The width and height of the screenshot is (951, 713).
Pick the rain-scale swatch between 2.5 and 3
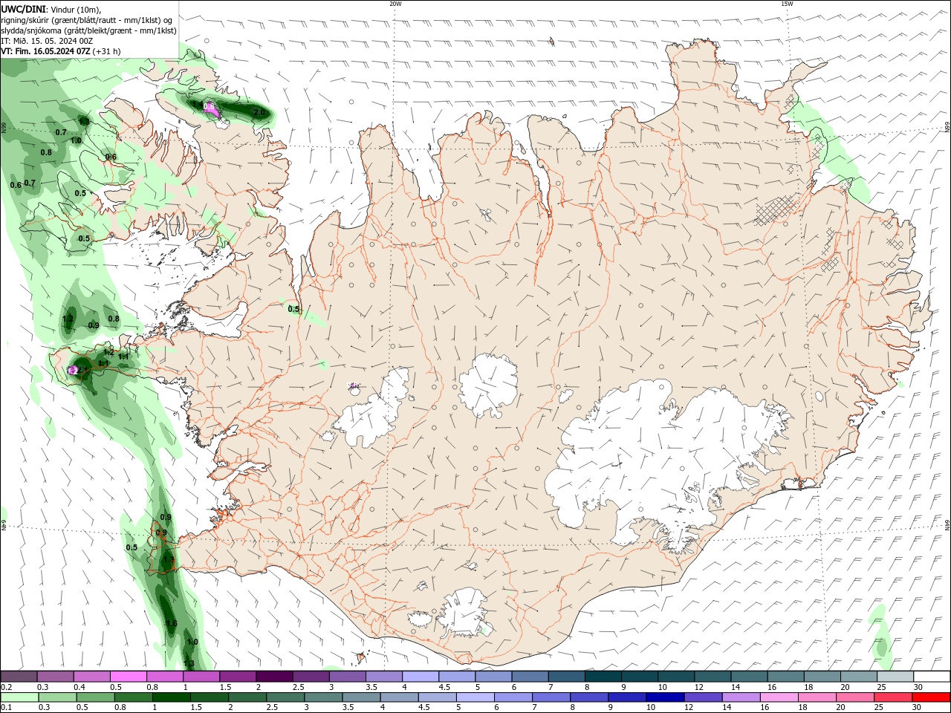coord(285,697)
